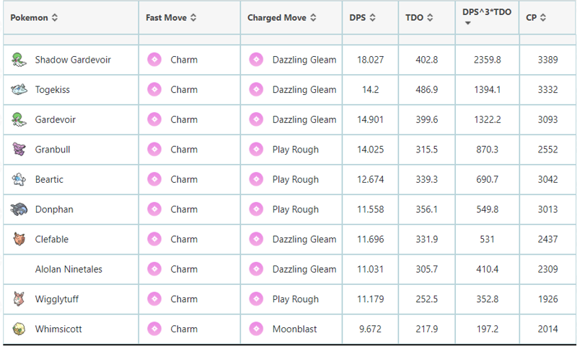Click the fairy type icon beside Whimsicott's Moonblast
The image size is (577, 346).
[256, 329]
